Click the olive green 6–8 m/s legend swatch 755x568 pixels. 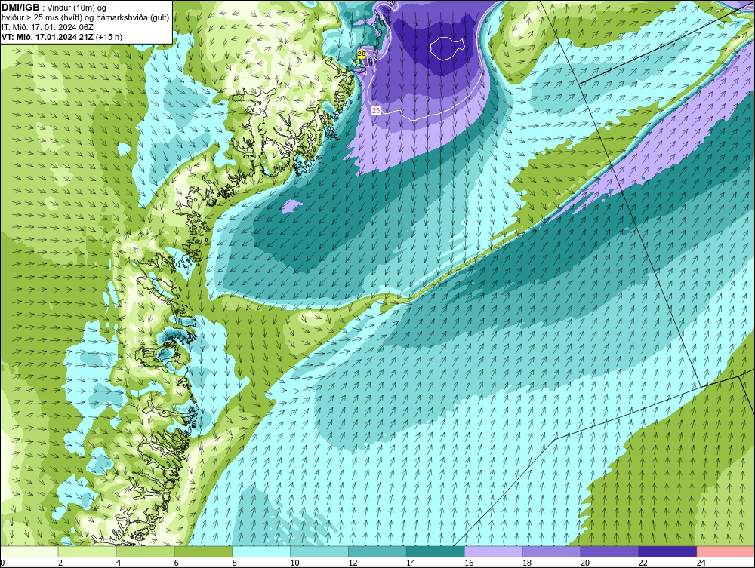coord(203,551)
